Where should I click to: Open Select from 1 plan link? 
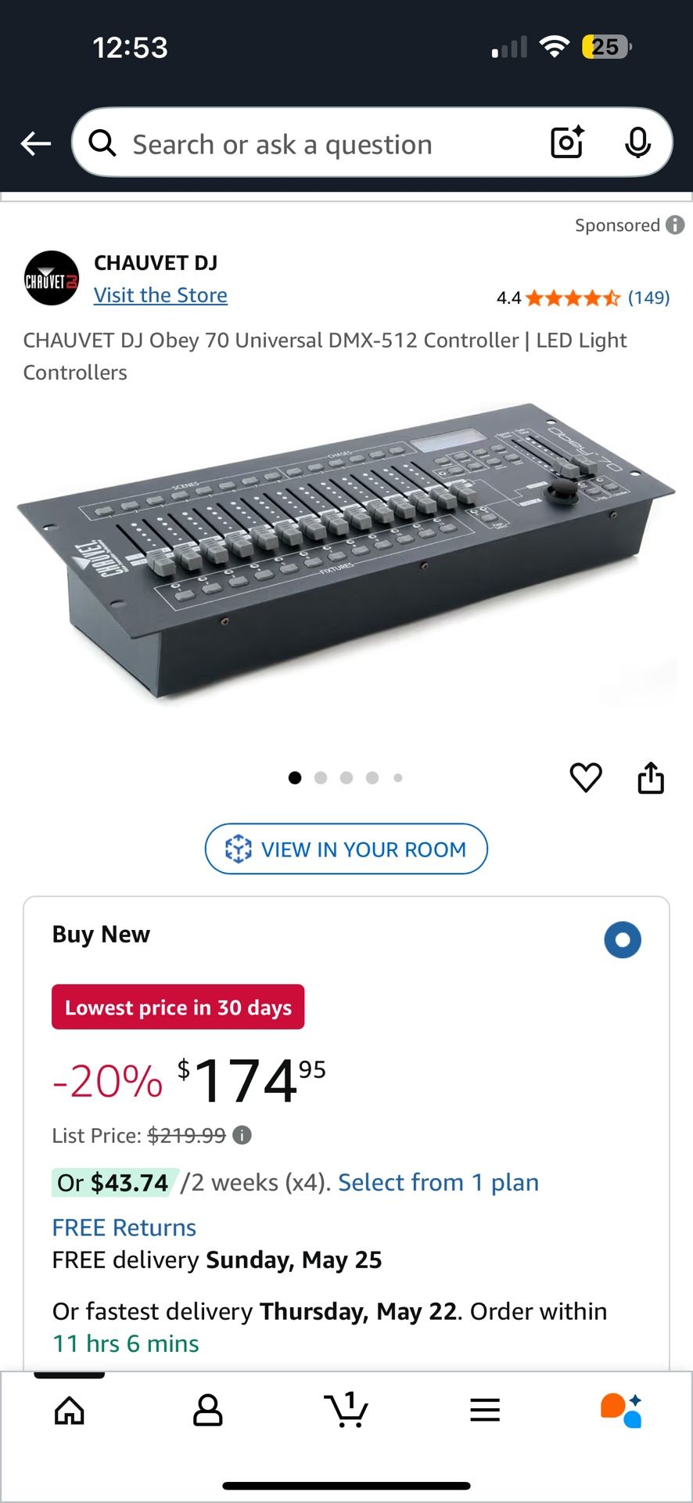coord(438,1182)
